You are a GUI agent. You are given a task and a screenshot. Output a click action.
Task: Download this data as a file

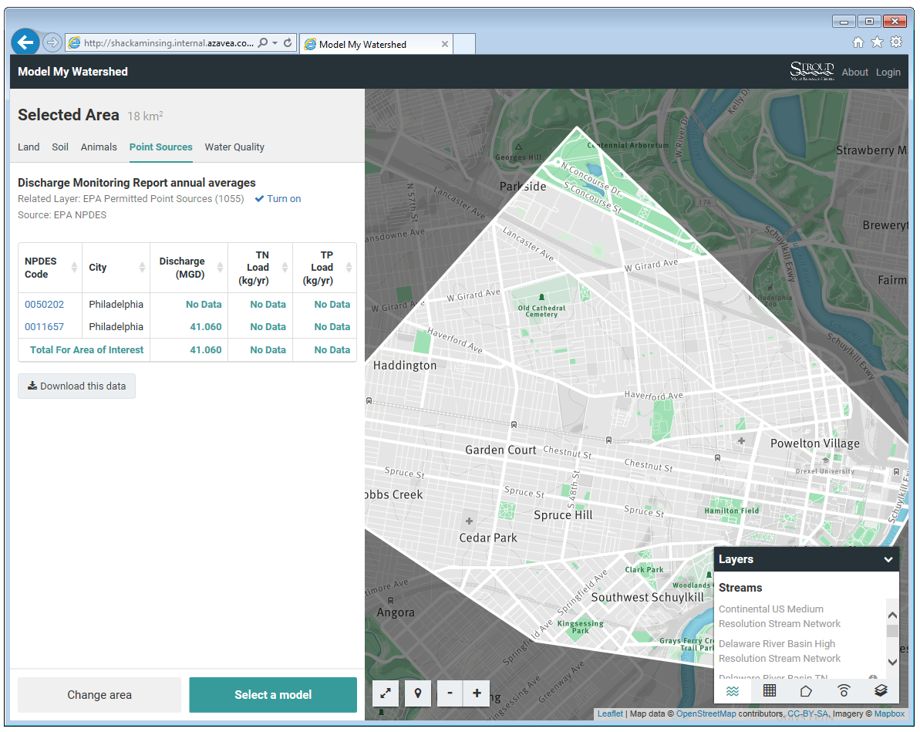click(x=76, y=386)
